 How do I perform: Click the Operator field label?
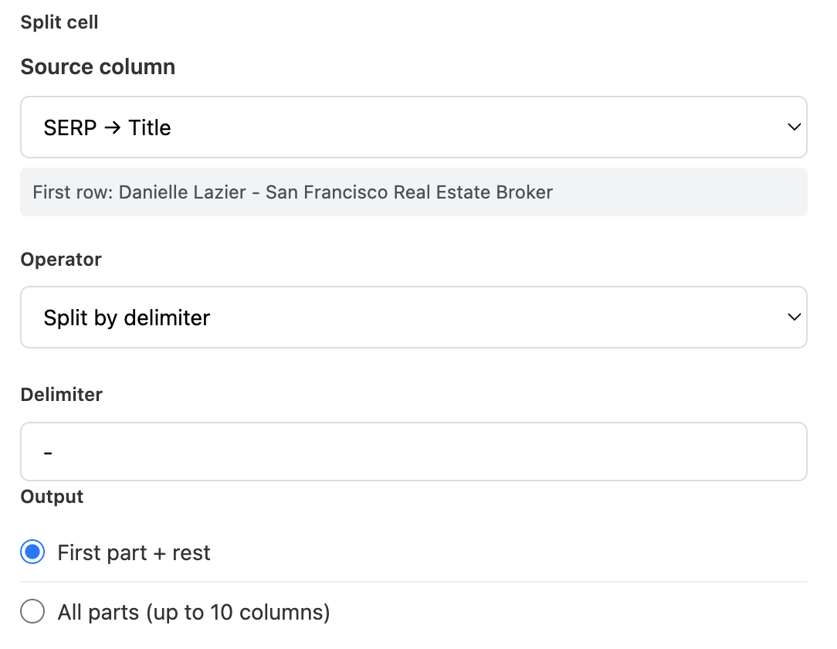coord(61,260)
